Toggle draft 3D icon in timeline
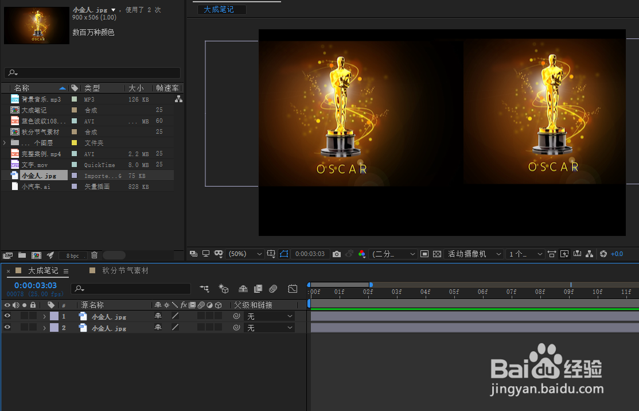This screenshot has width=639, height=411. pos(223,289)
